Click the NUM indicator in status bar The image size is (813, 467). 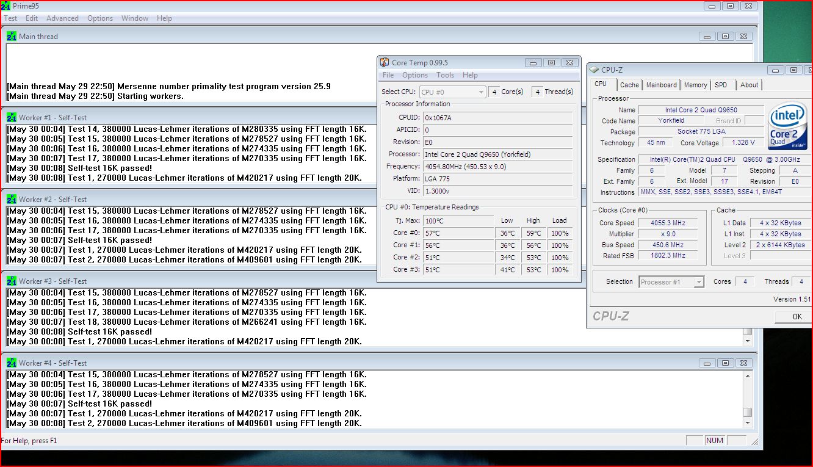(715, 440)
